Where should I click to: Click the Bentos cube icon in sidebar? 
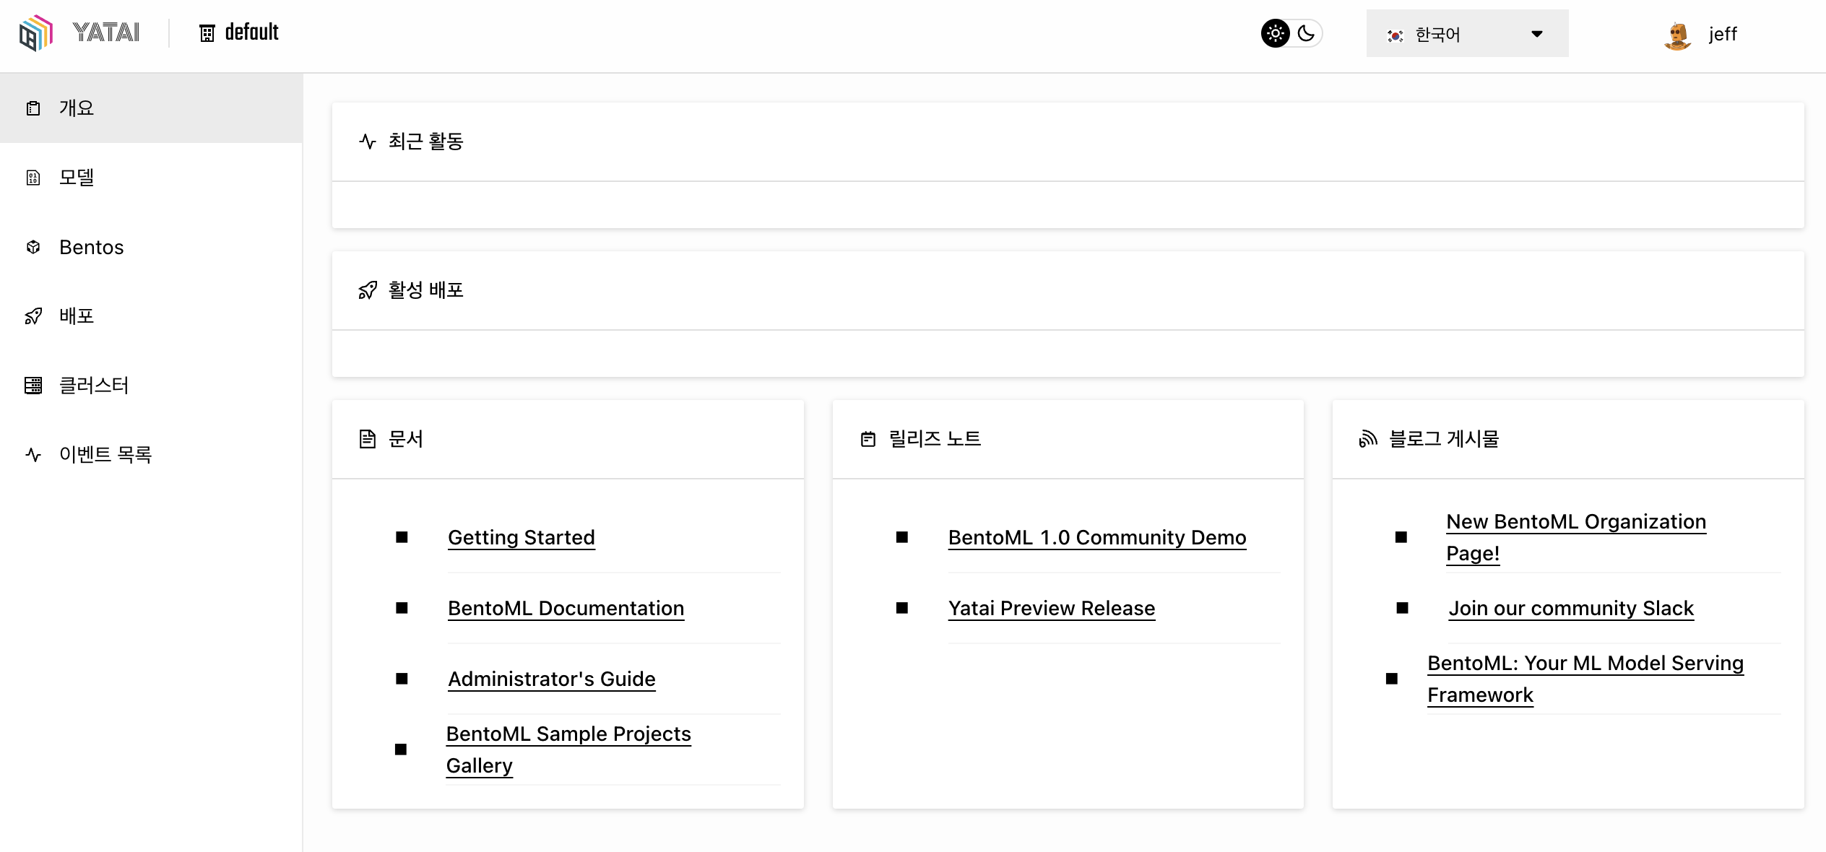coord(33,247)
